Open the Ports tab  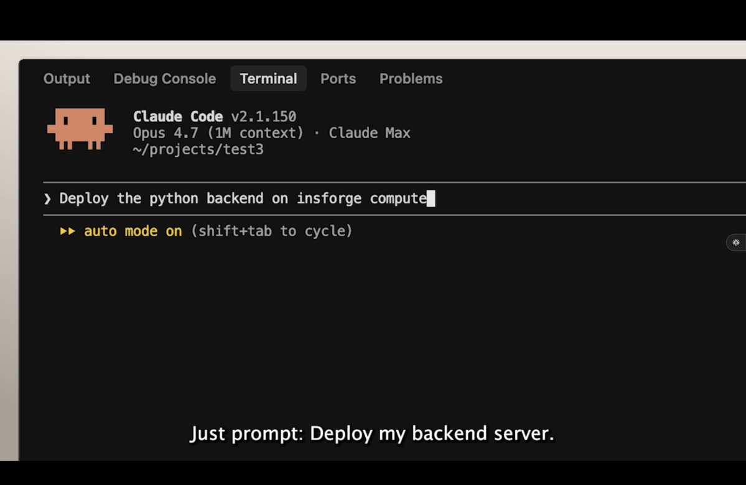click(338, 78)
